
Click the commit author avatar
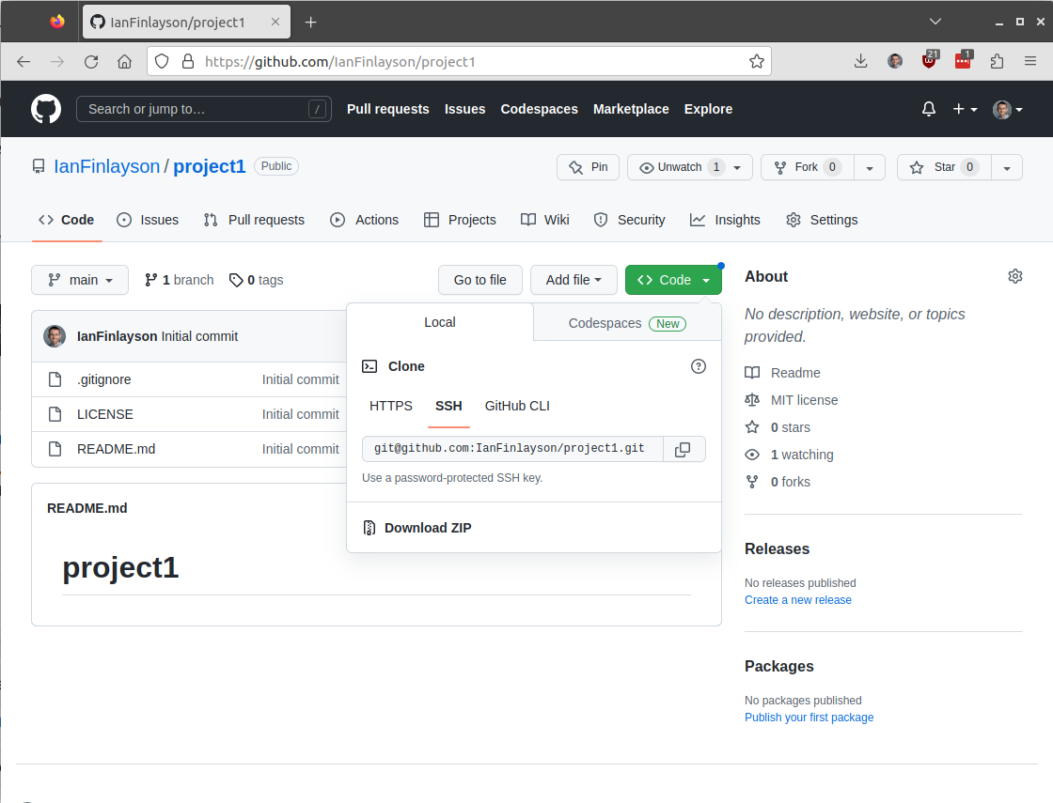55,336
